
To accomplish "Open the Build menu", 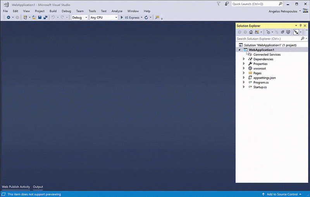I will [x=53, y=11].
